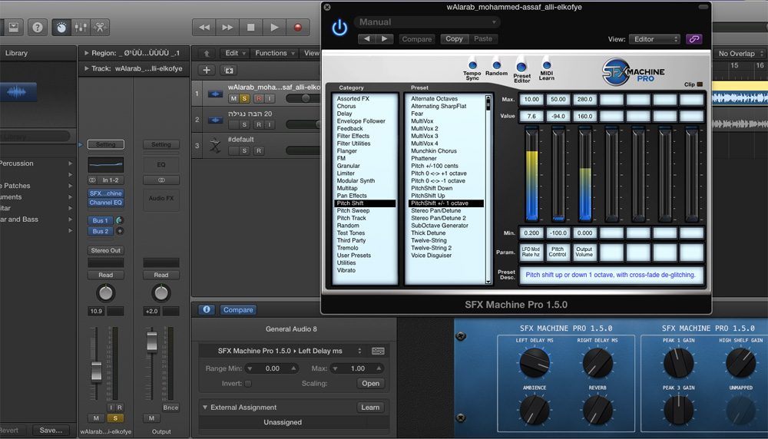Screen dimensions: 768x439
Task: Click the Learn button
Action: pos(370,408)
